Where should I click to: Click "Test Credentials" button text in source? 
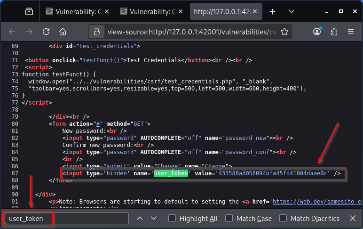[154, 60]
